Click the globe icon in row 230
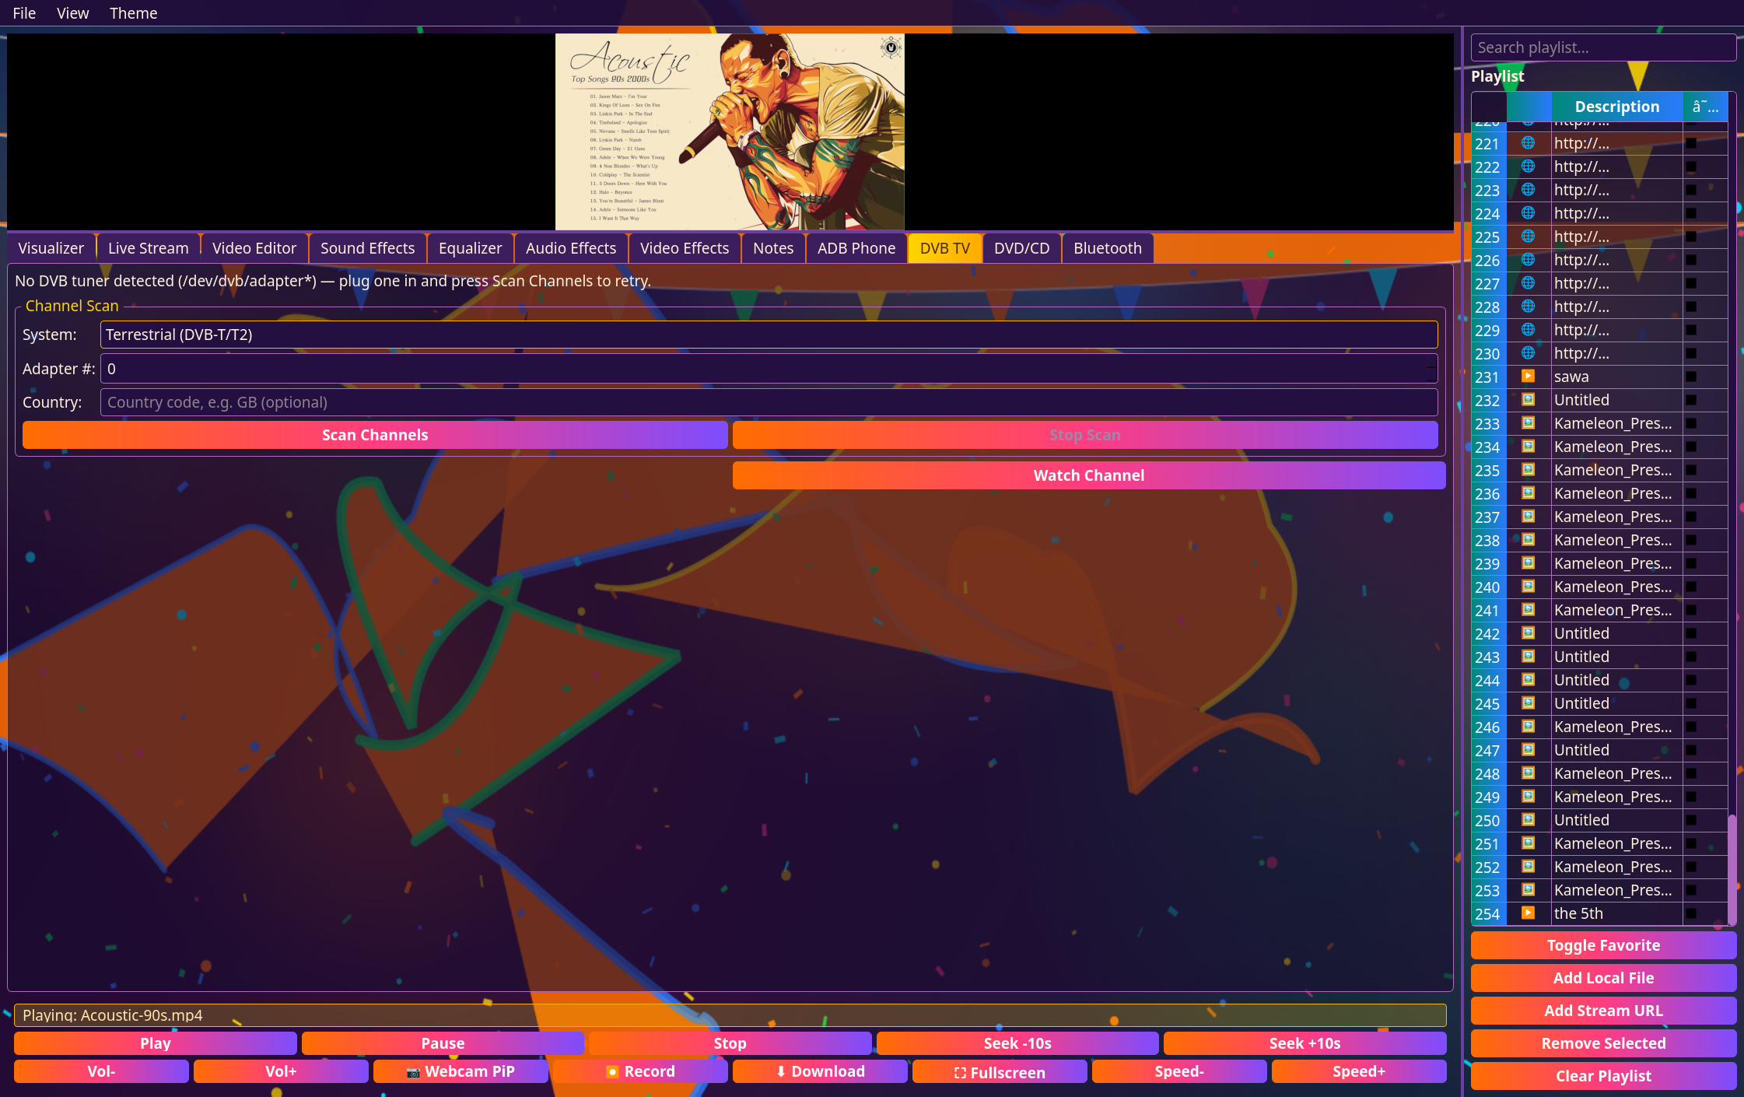Image resolution: width=1744 pixels, height=1097 pixels. tap(1528, 353)
